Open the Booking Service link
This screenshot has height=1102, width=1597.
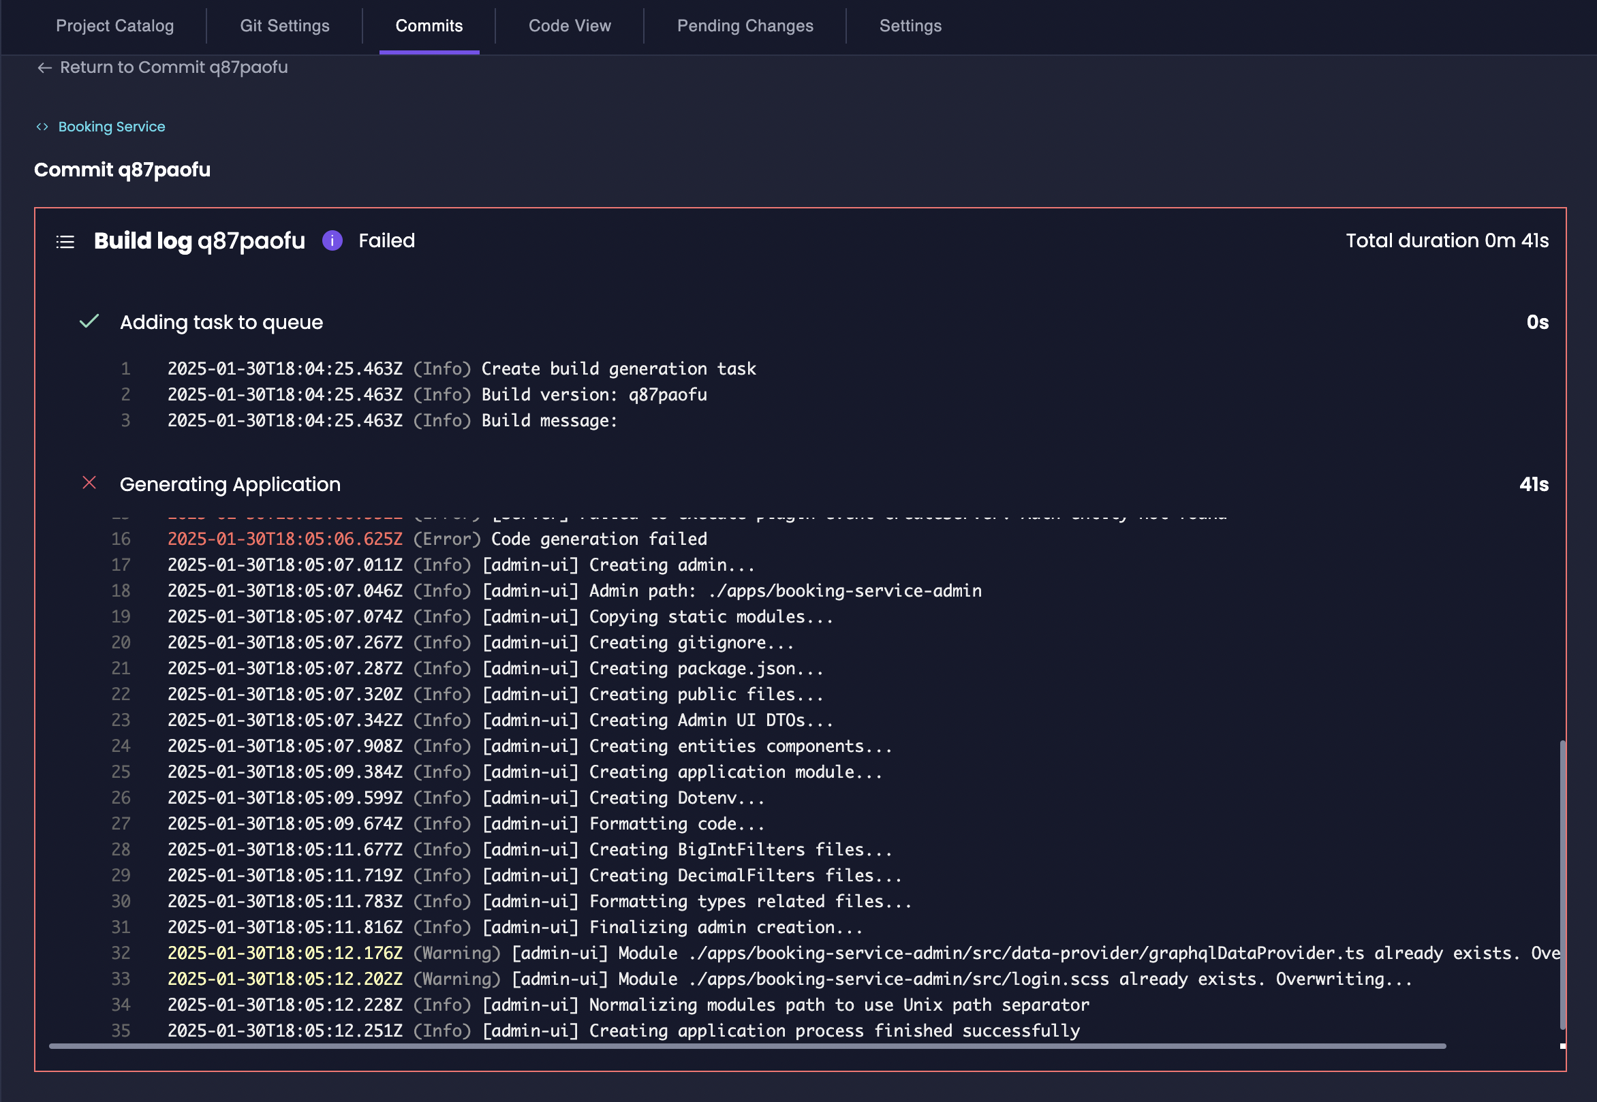pos(111,127)
